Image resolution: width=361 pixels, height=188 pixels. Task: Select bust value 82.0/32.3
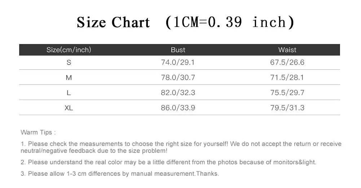178,93
